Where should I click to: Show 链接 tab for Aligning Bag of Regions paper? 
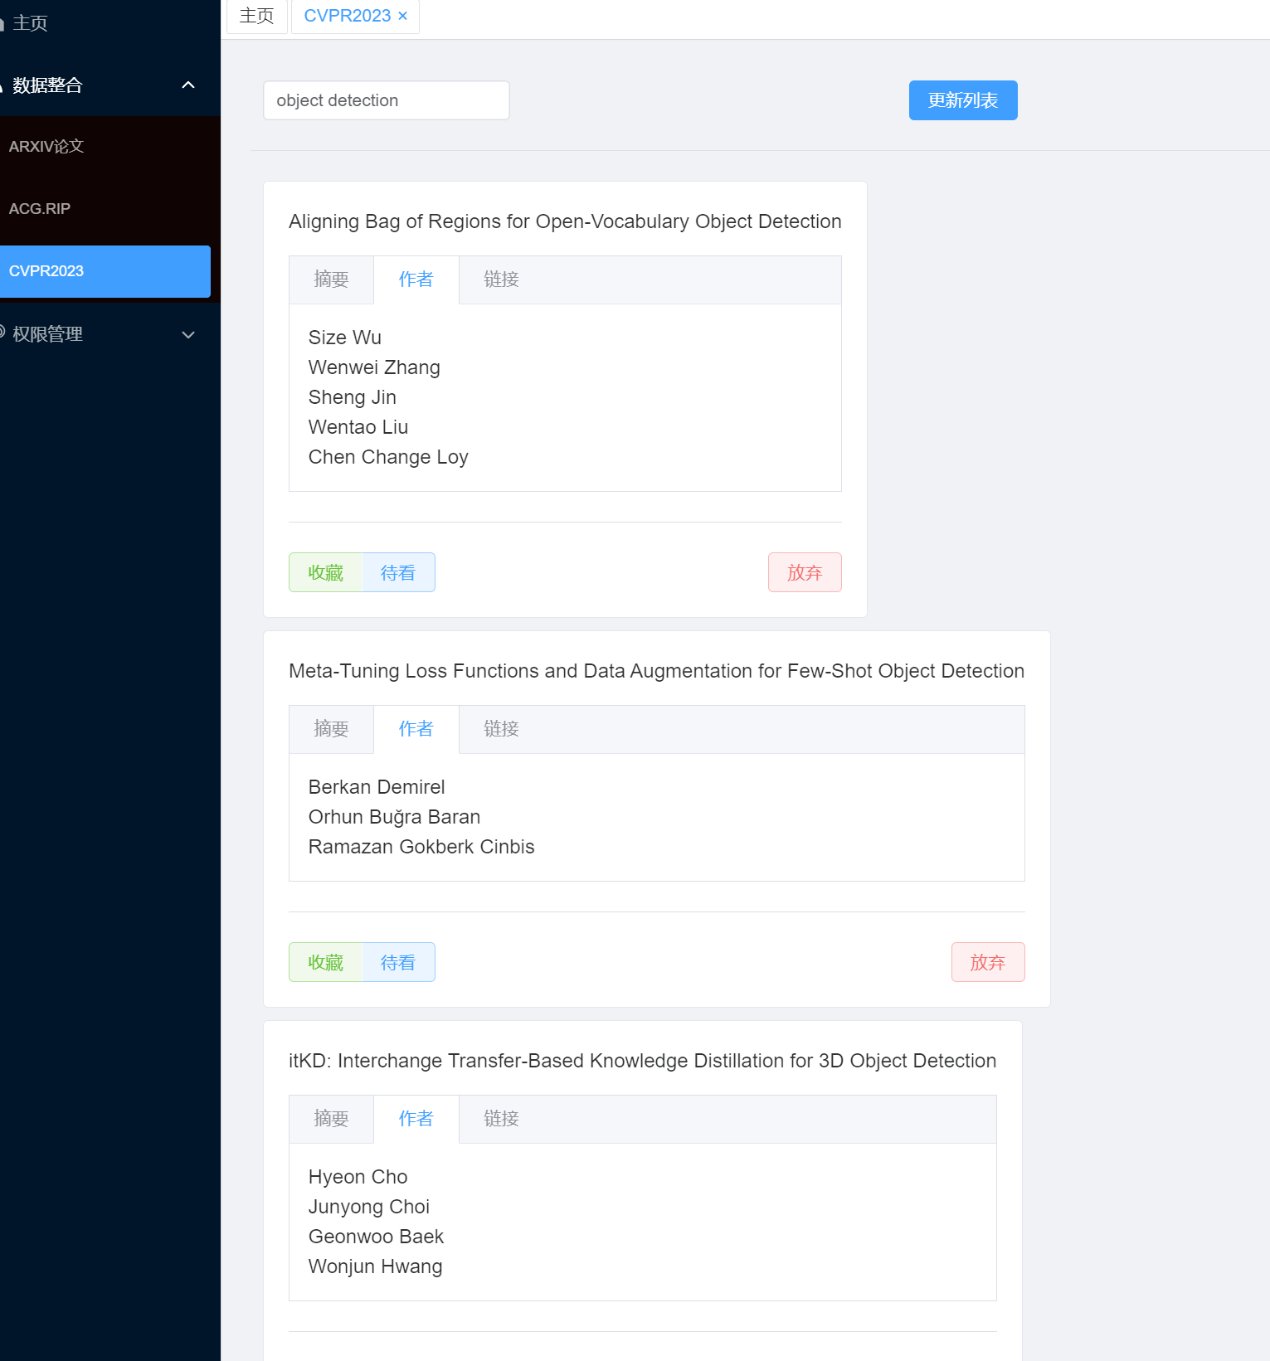(501, 279)
